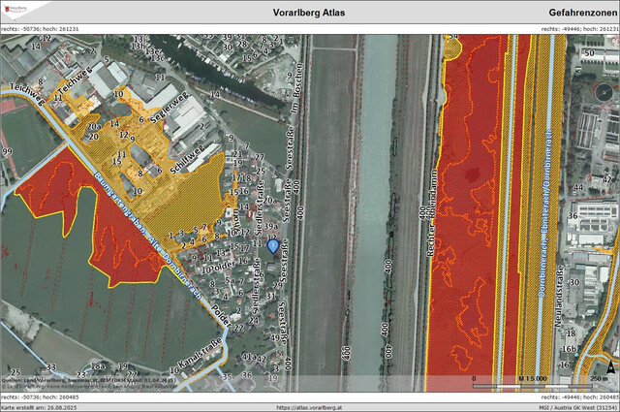This screenshot has width=620, height=412.
Task: Click the Gefahrenzonen heading
Action: point(570,14)
